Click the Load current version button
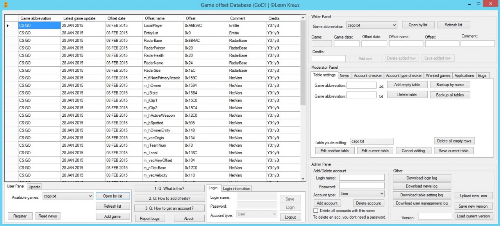This screenshot has width=500, height=226. [x=473, y=216]
